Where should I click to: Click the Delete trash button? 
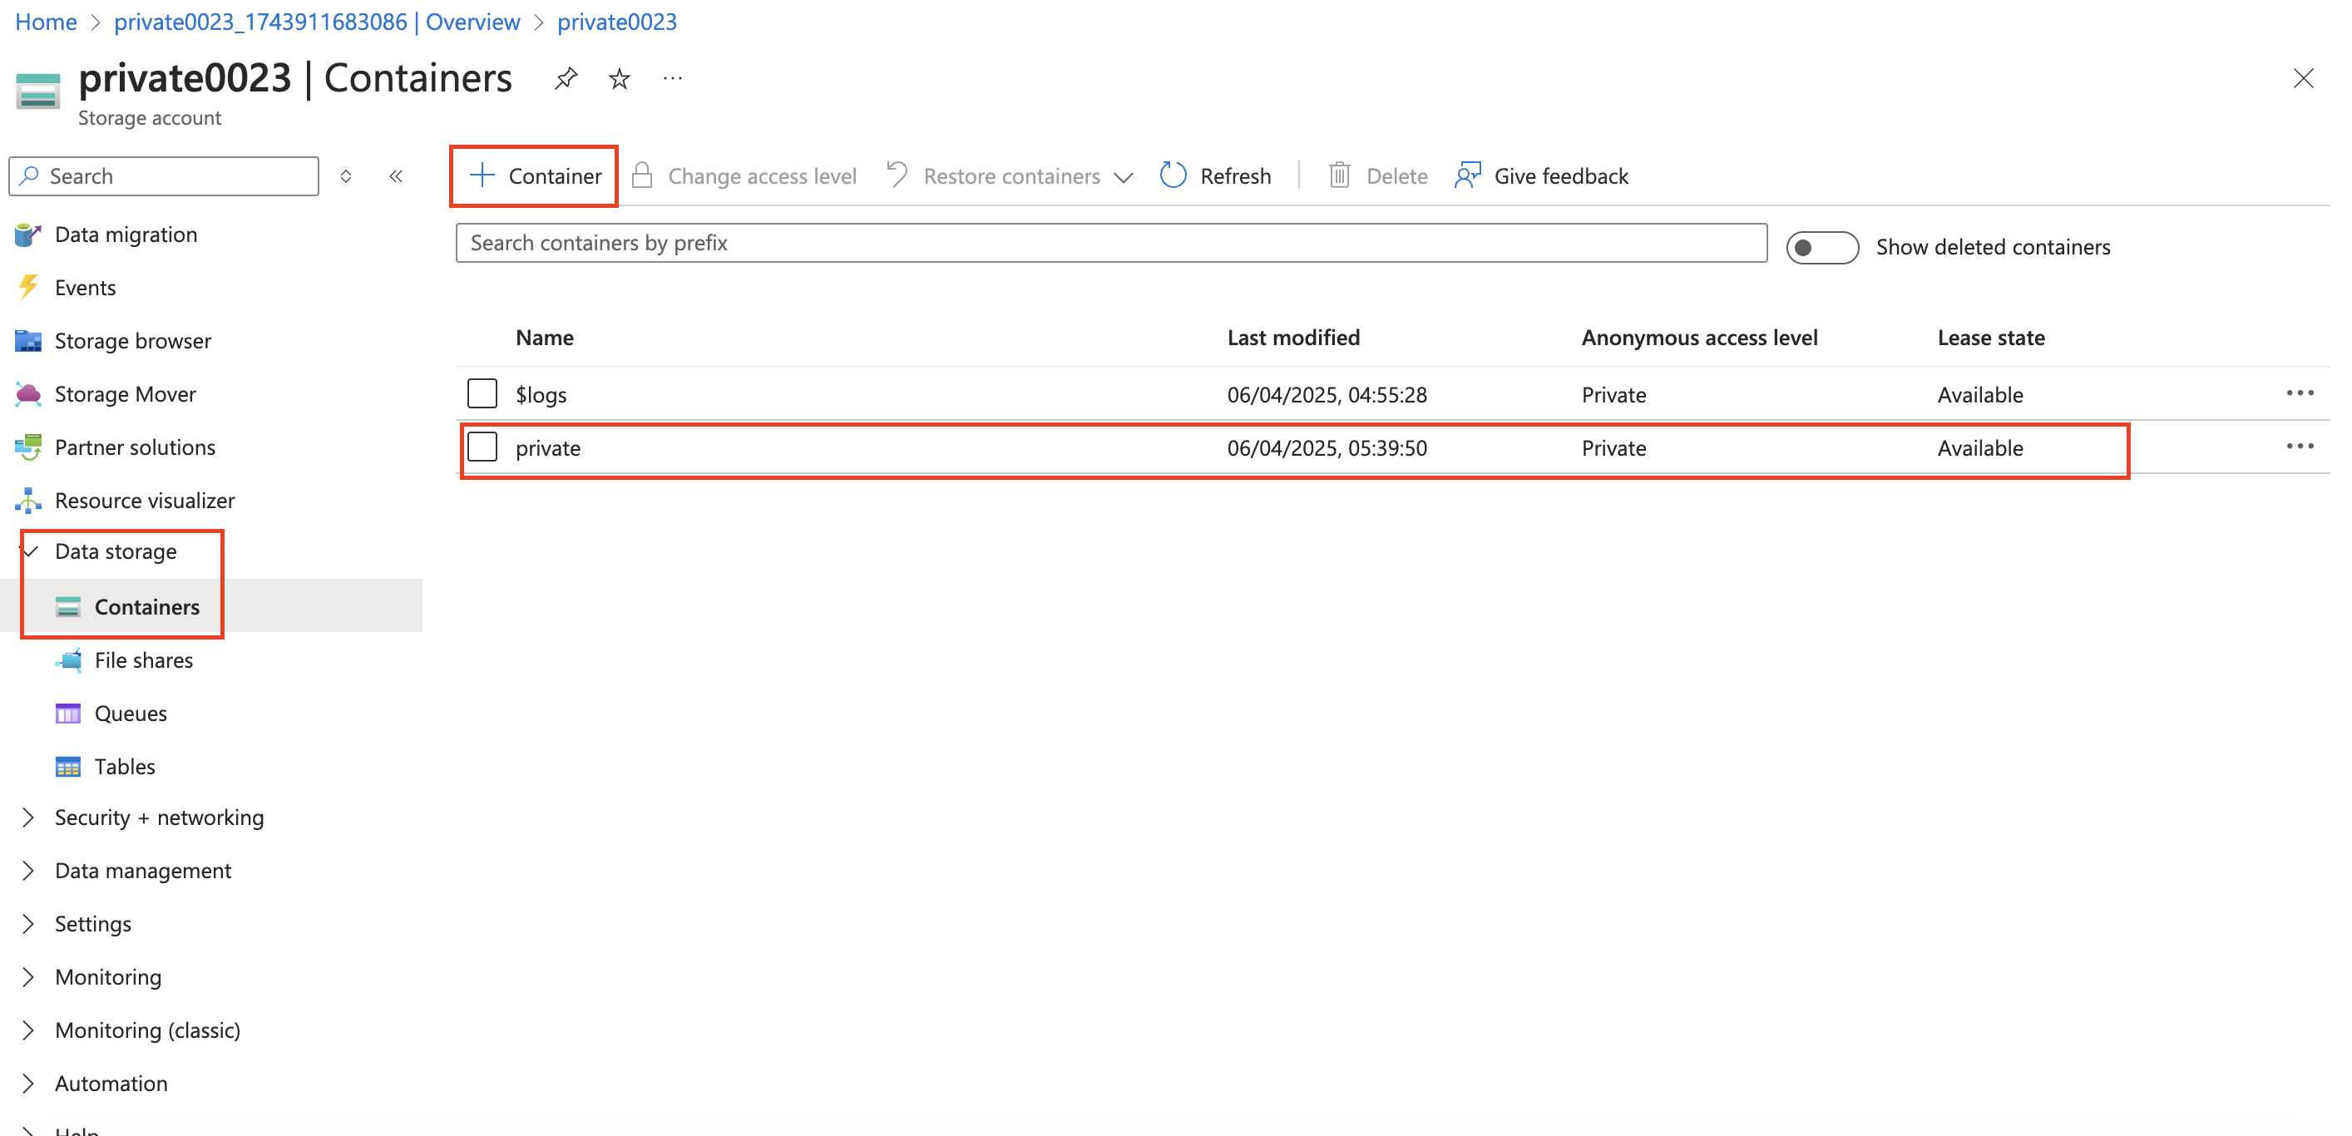(x=1377, y=176)
